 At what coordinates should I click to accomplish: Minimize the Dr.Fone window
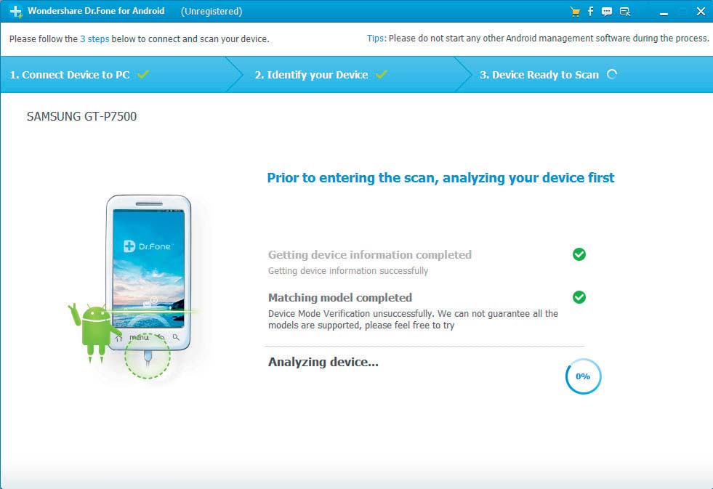coord(664,12)
